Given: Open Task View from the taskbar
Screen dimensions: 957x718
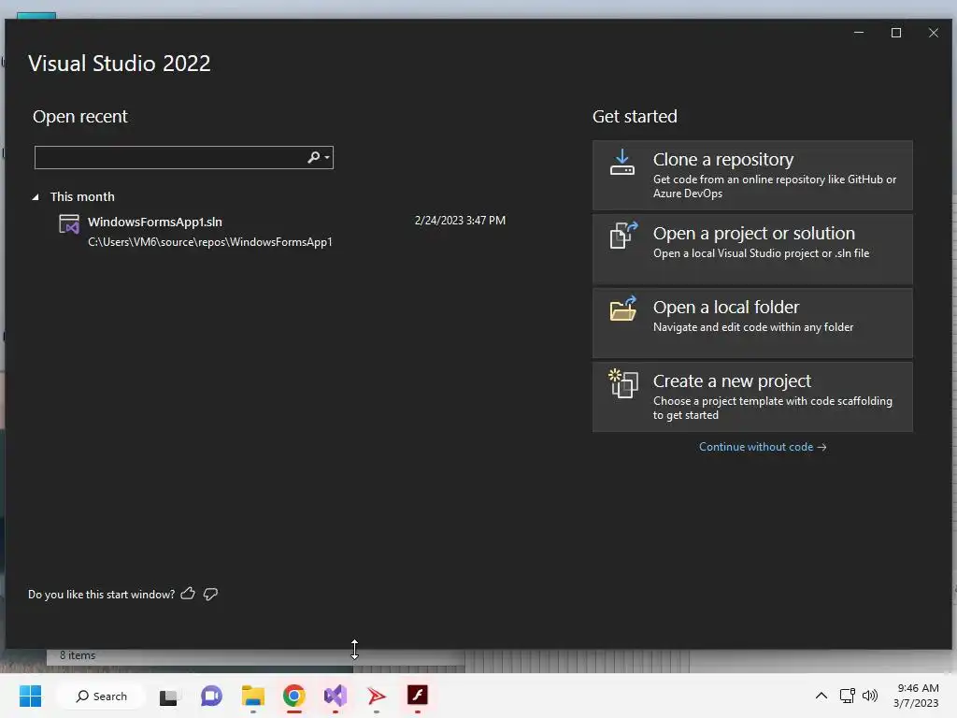Looking at the screenshot, I should point(168,696).
